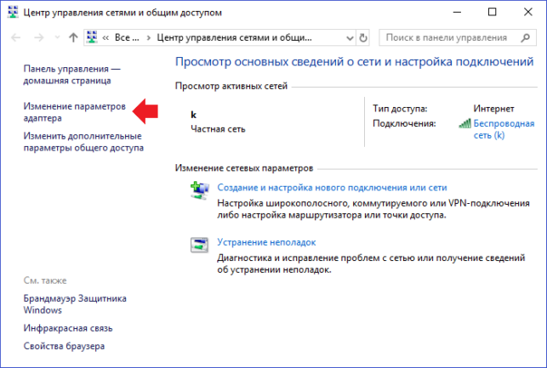This screenshot has width=547, height=368.
Task: Click the new connection setup icon
Action: (x=200, y=190)
